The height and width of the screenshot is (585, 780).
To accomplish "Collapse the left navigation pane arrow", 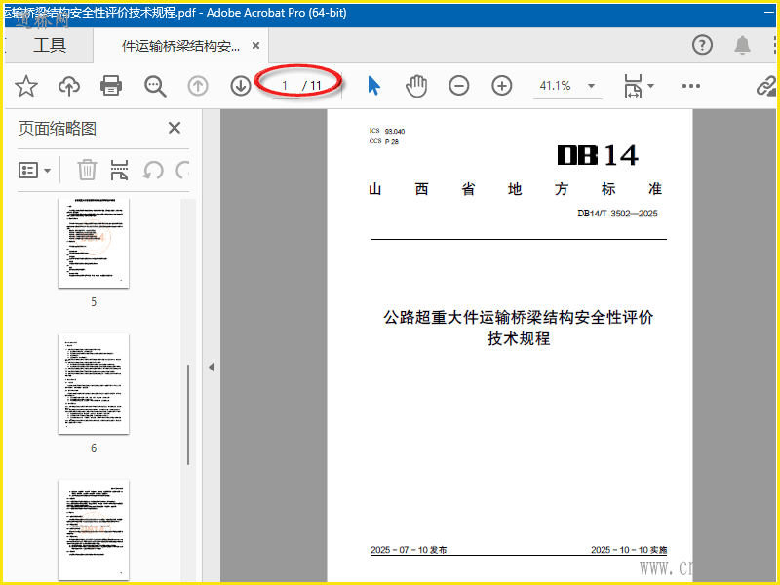I will tap(212, 368).
